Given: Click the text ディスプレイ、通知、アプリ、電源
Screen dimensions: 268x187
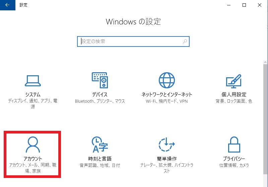Looking at the screenshot, I should point(32,104).
